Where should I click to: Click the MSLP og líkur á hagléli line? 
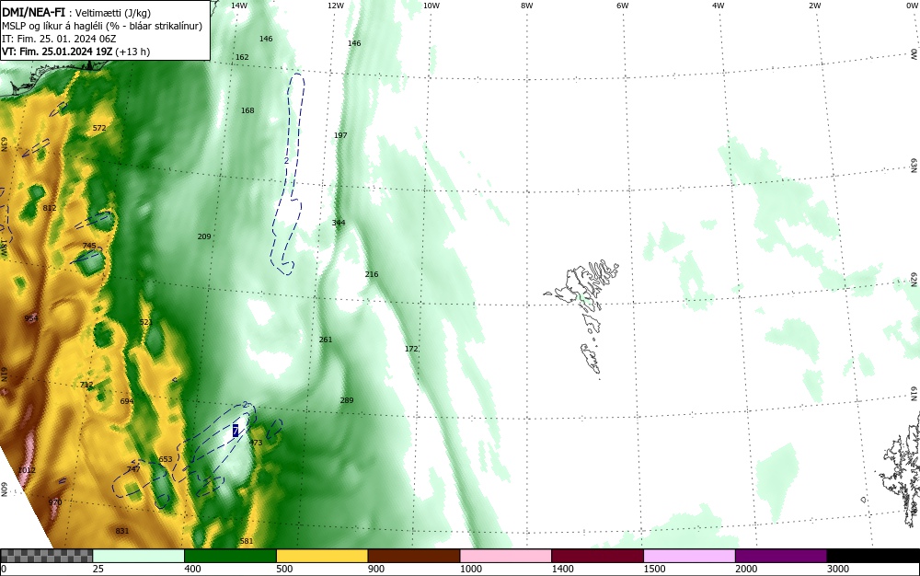coord(102,26)
